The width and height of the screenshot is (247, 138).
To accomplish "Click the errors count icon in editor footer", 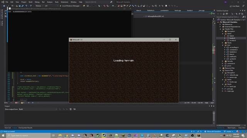I will coord(16,103).
